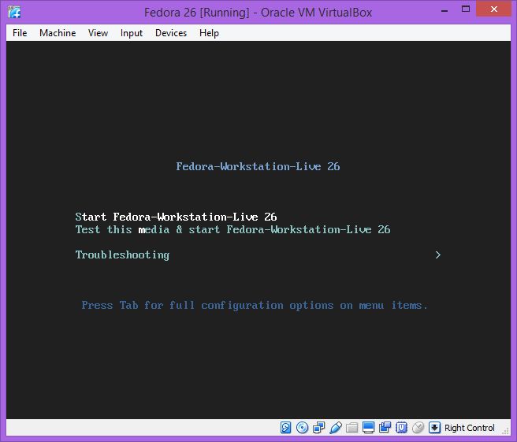The width and height of the screenshot is (517, 442).
Task: Maximize the VirtualBox window
Action: pyautogui.click(x=466, y=9)
